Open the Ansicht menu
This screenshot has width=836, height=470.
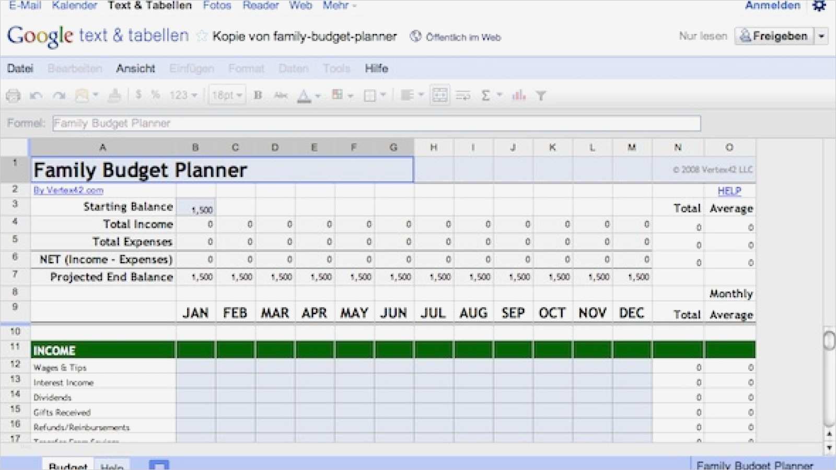tap(135, 68)
